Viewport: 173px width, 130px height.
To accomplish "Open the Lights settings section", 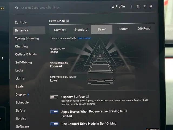I will tap(20, 79).
